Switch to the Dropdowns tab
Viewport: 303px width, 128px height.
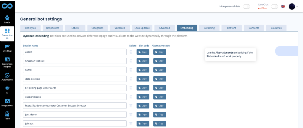[53, 28]
